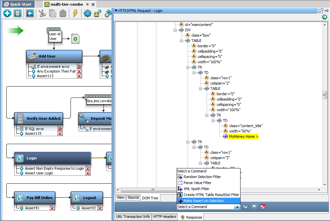Toggle the red X beside Assert User Login
This screenshot has height=221, width=330.
coord(88,173)
